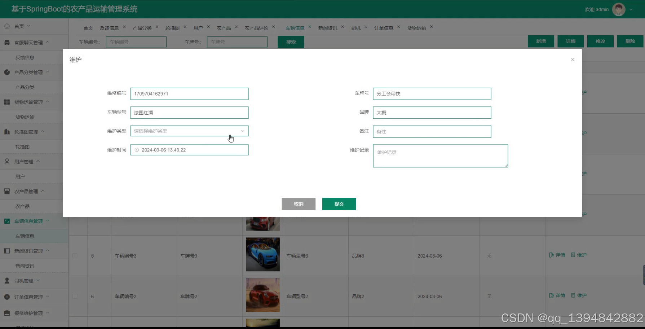Switch to the 农产品 tab

[224, 27]
